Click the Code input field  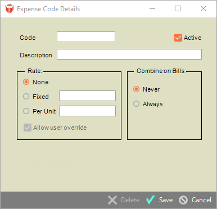click(86, 37)
